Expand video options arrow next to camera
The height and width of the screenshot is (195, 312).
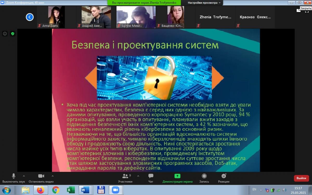click(52, 176)
